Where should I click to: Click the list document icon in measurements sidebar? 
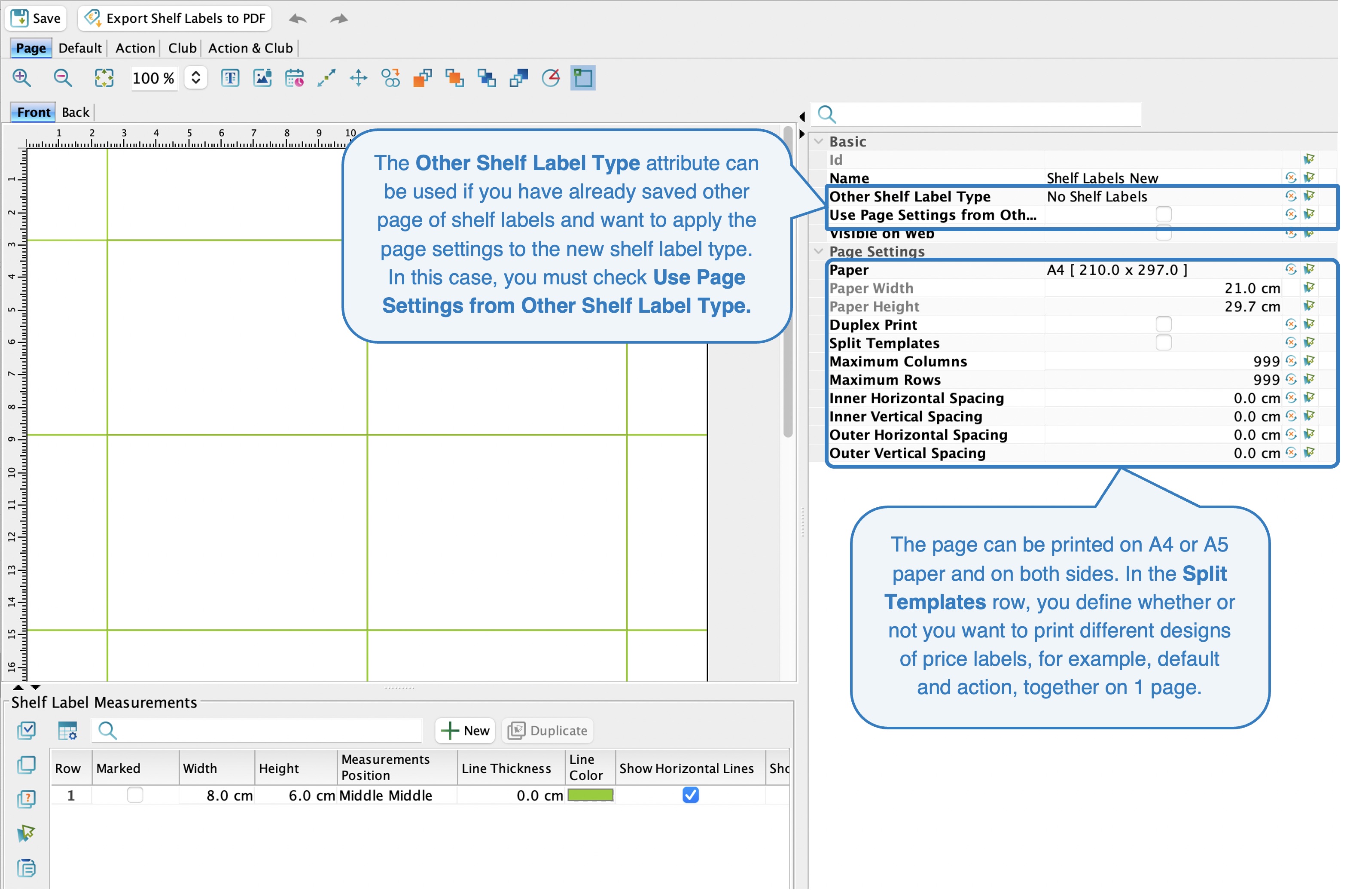26,868
